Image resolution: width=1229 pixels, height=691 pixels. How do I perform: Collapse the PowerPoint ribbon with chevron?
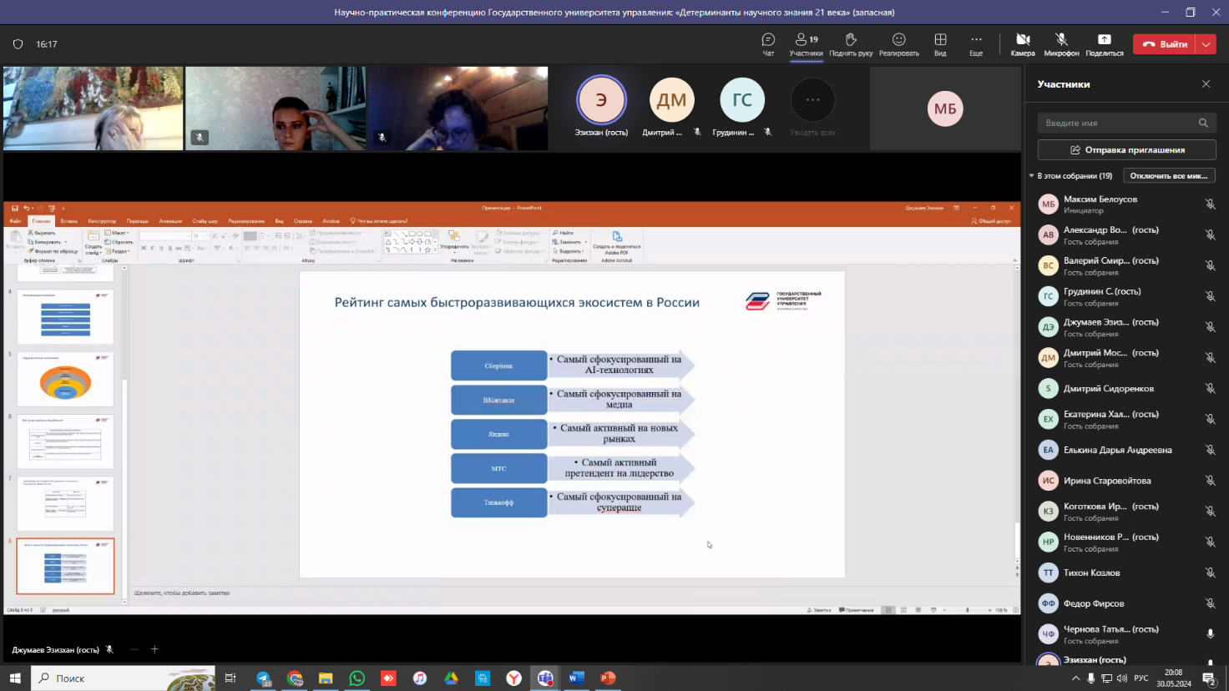1015,260
